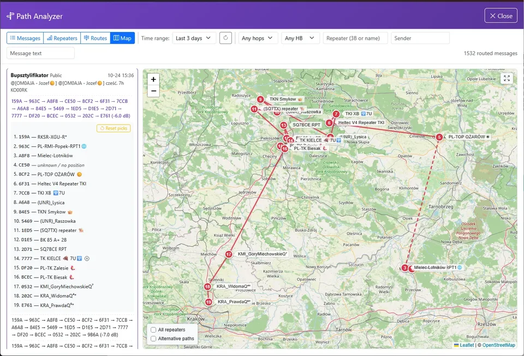Enable the All repeaters checkbox
This screenshot has height=356, width=524.
tap(153, 330)
